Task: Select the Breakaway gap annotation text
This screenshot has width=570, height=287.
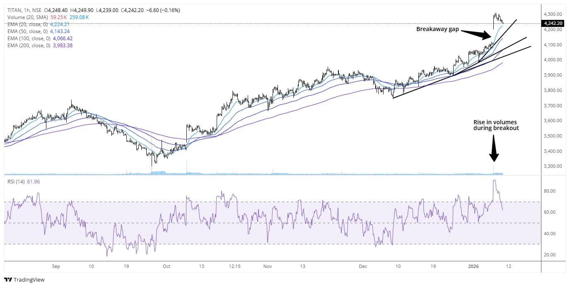Action: click(x=437, y=29)
